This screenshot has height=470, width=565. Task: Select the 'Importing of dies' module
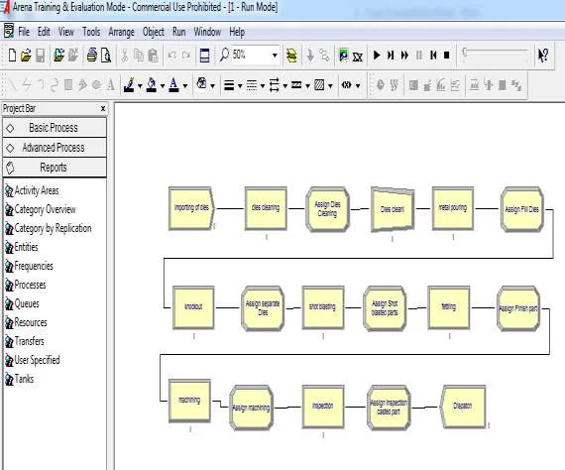point(191,208)
